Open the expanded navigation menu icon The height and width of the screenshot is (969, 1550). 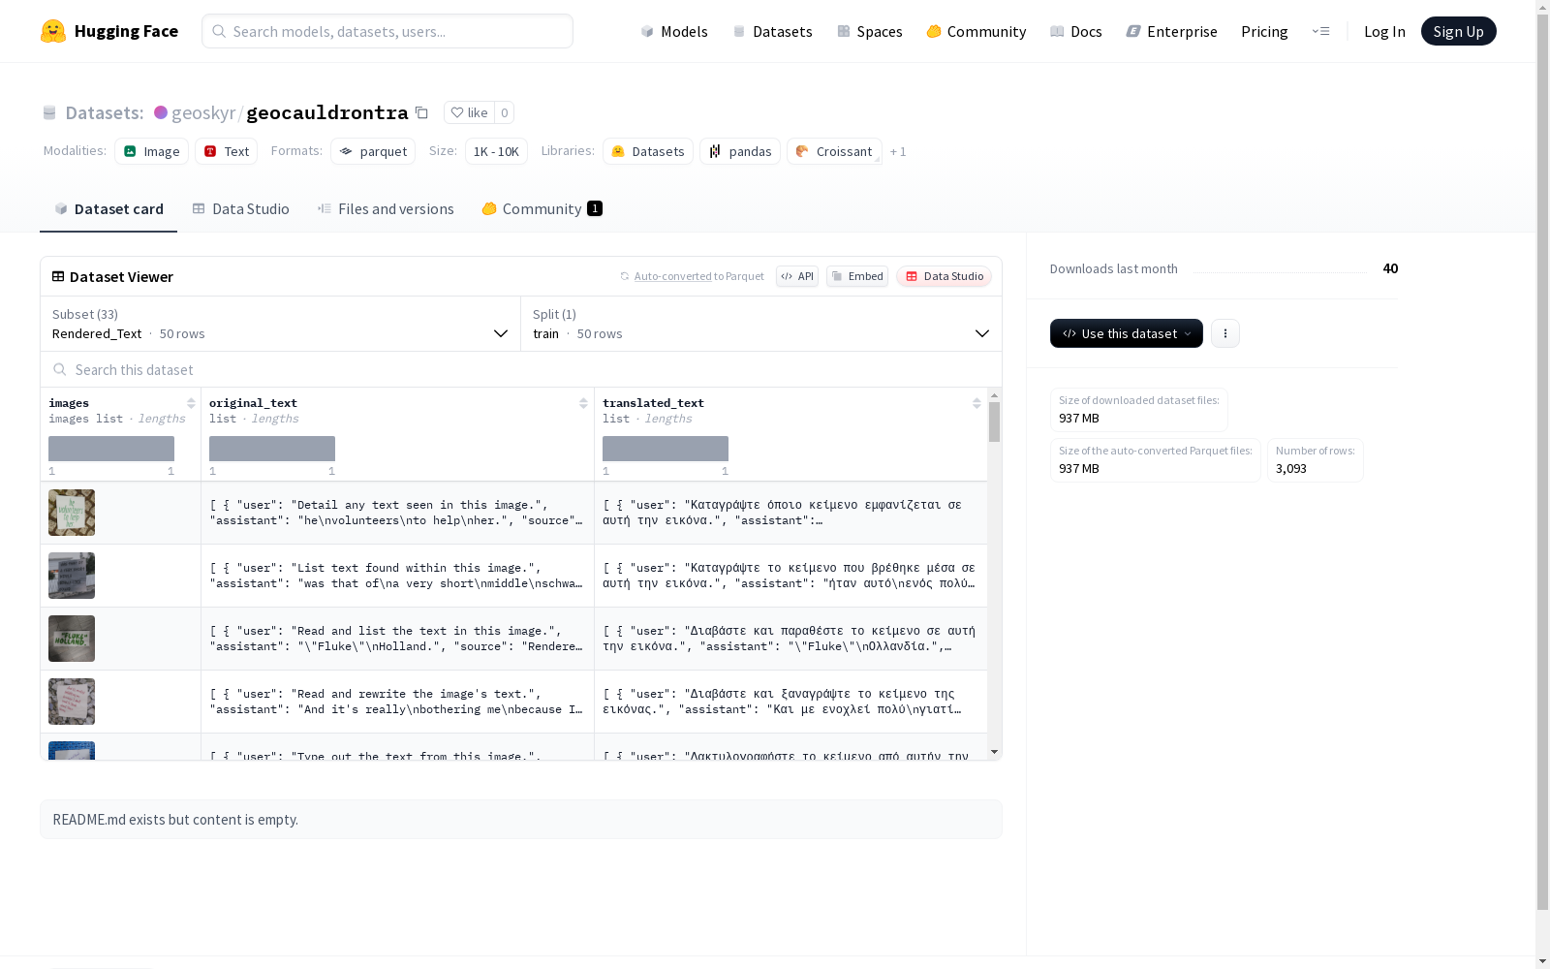click(x=1320, y=31)
